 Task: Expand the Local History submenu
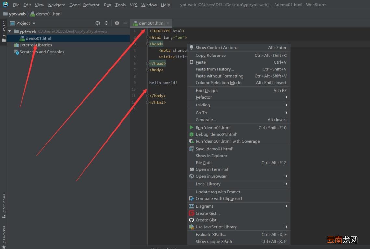point(239,184)
